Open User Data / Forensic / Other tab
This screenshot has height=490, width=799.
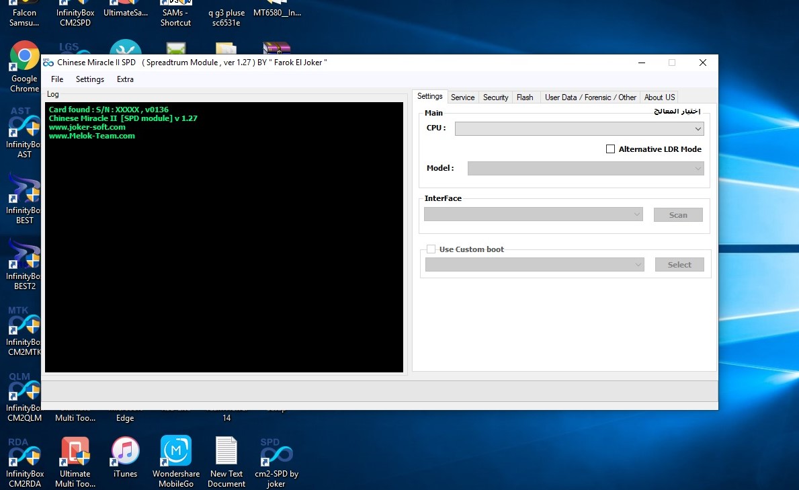pos(590,97)
